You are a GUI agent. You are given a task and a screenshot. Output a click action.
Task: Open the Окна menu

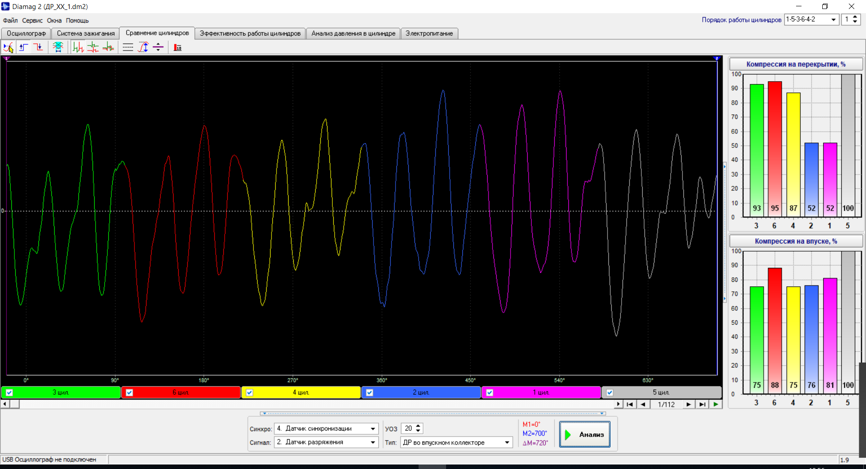[54, 20]
